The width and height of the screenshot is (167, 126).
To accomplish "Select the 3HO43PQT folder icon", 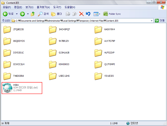I will click(x=53, y=29).
